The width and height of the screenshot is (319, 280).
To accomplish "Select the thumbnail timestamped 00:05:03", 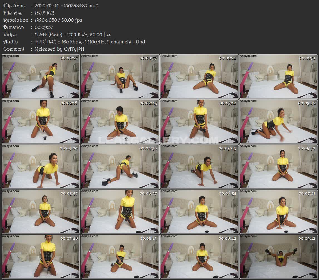I will tap(199, 166).
